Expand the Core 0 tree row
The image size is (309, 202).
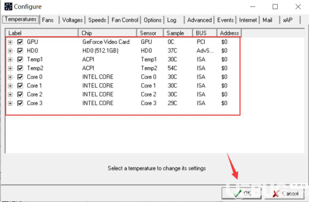tap(10, 77)
